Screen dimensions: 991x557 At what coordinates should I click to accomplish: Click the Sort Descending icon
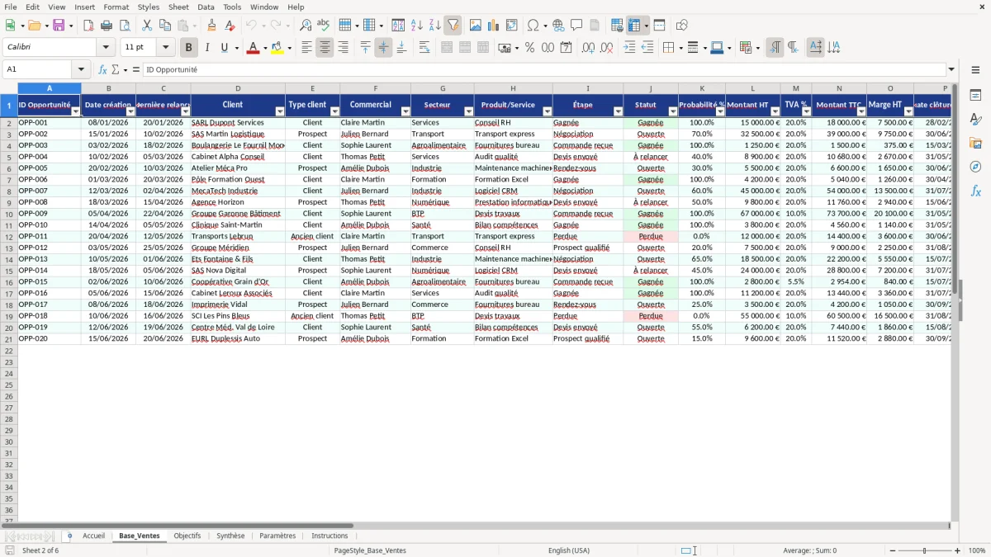[434, 26]
